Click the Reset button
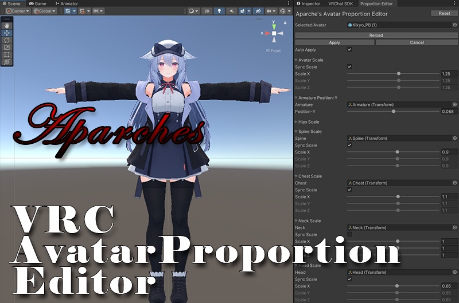 pos(444,13)
